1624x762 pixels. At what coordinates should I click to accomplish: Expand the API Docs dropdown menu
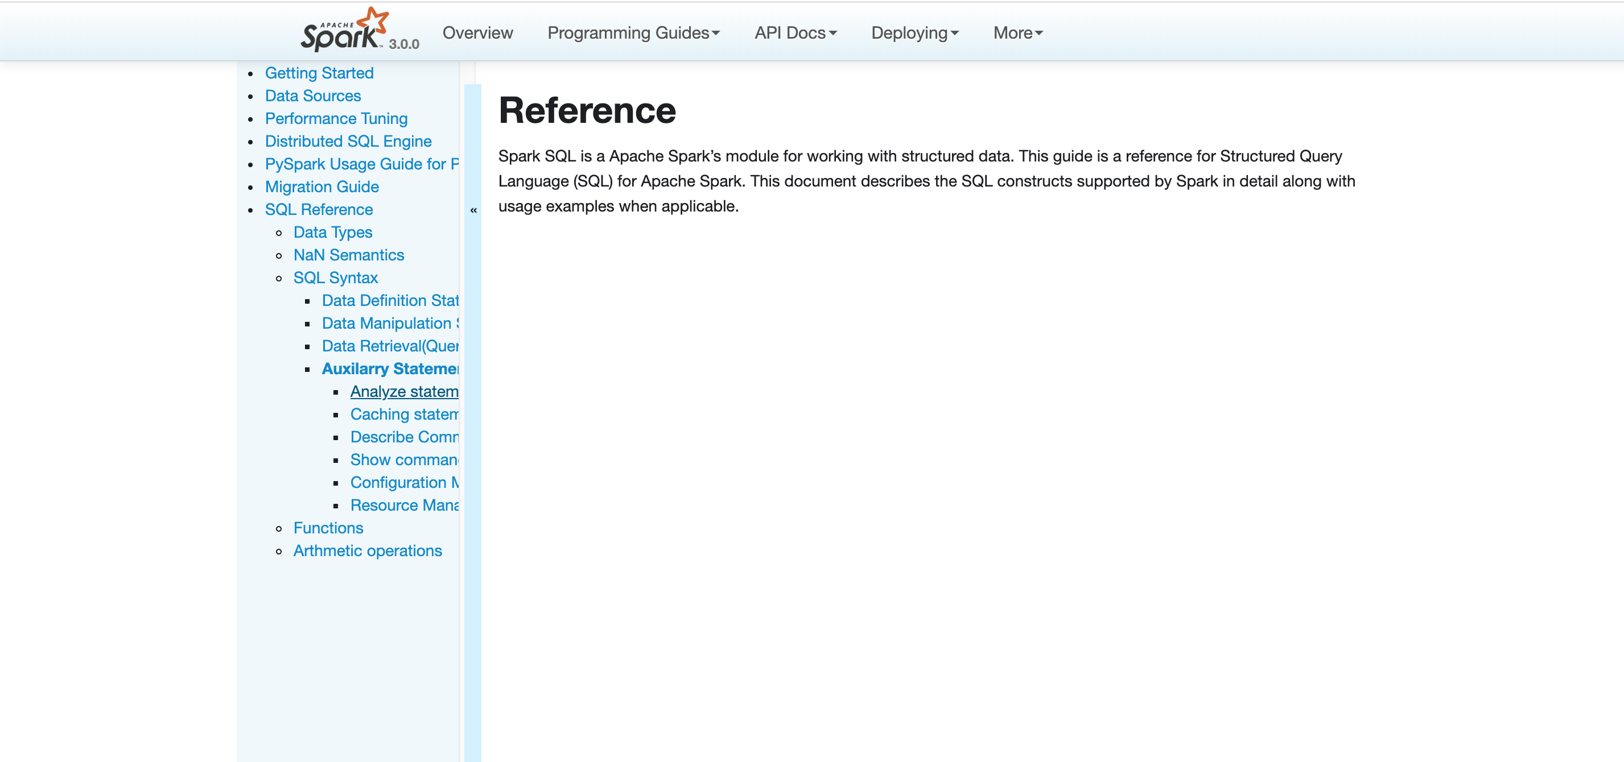[795, 33]
